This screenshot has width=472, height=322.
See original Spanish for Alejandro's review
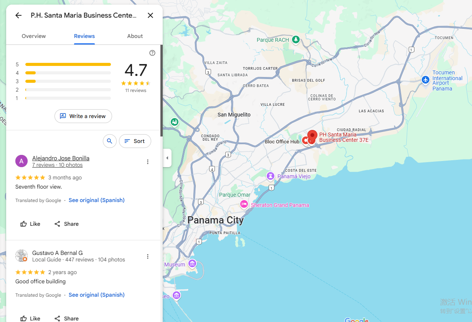(x=97, y=200)
